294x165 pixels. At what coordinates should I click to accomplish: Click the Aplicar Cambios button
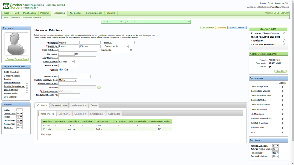(x=237, y=27)
